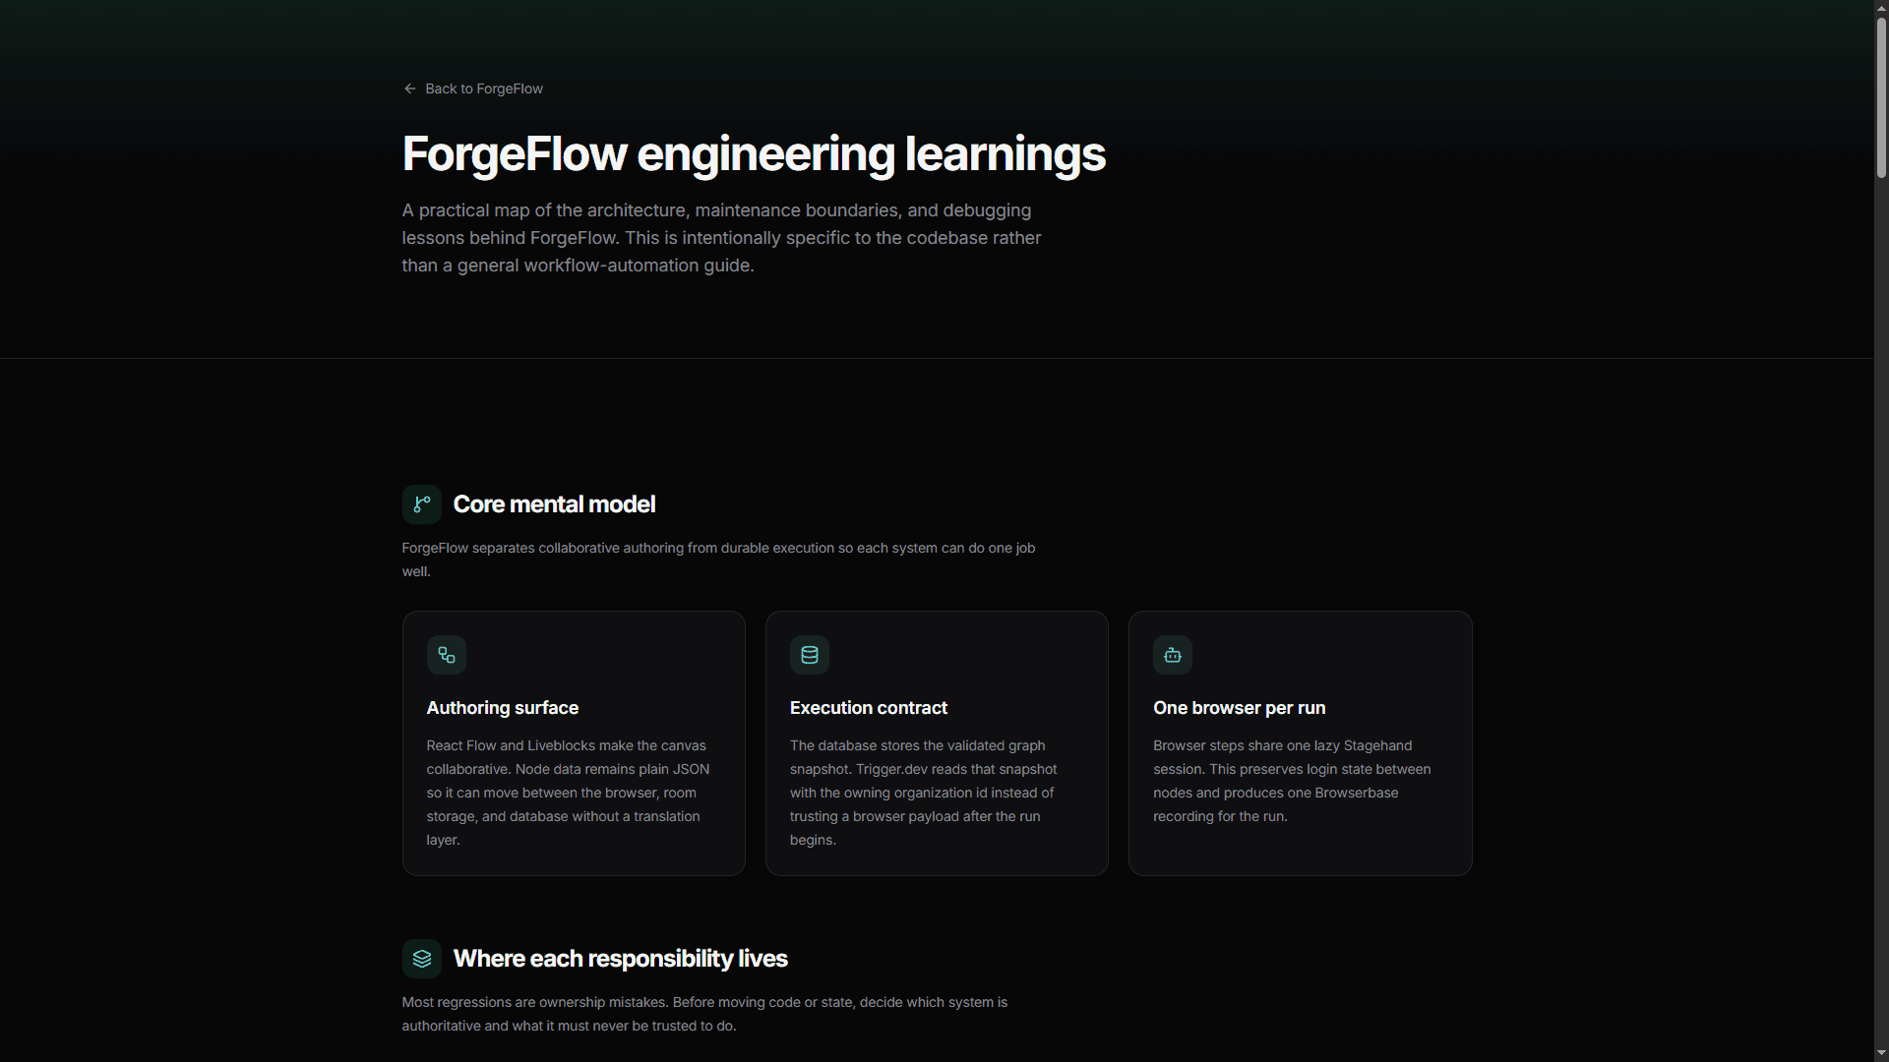Screen dimensions: 1889x1062
Task: Click the database icon in Execution contract card
Action: (810, 655)
